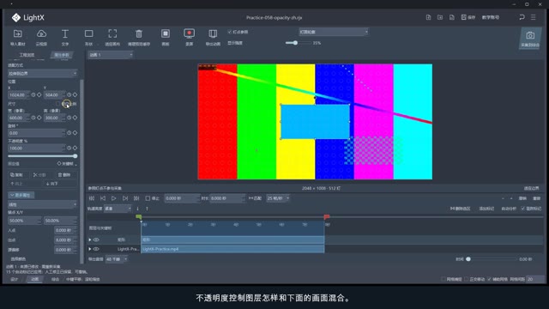Open the animation 1 dropdown

(111, 55)
